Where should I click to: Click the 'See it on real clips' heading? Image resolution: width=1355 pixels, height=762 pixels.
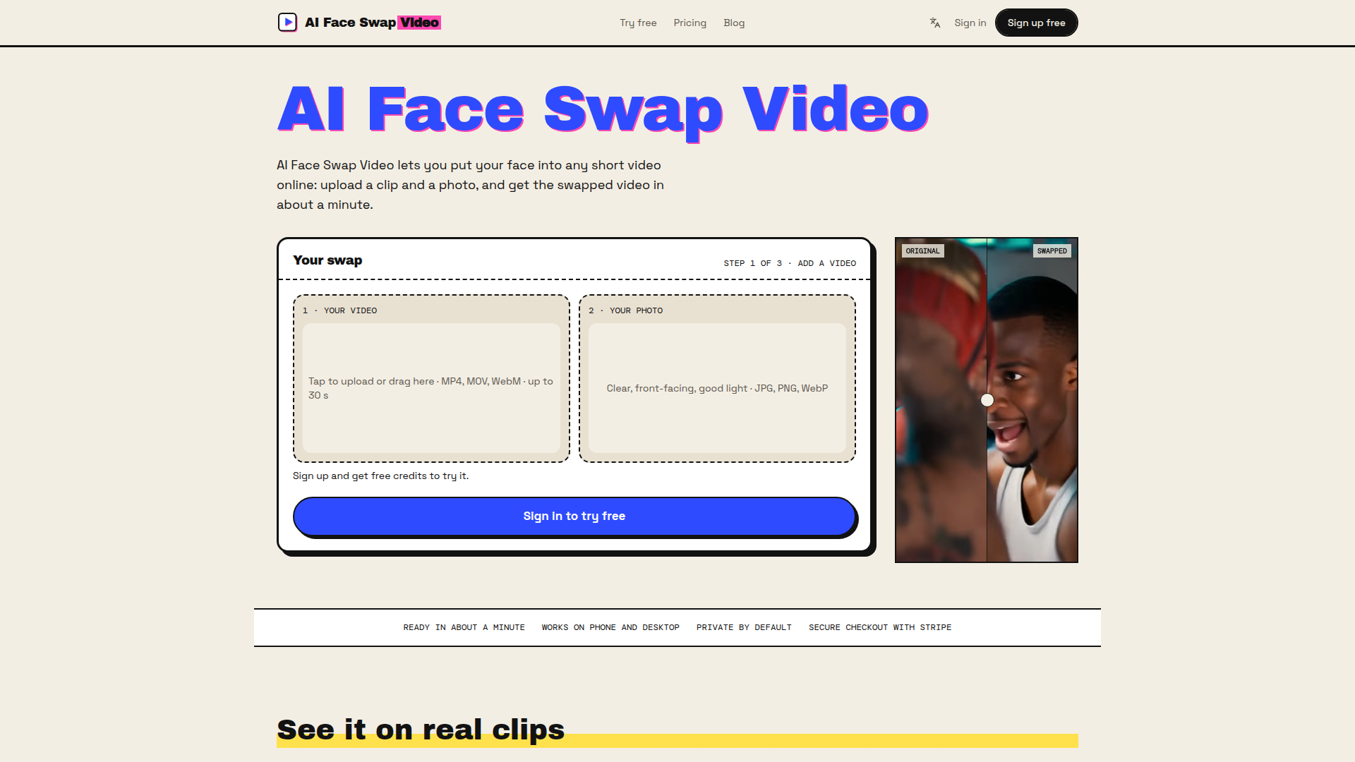point(421,730)
